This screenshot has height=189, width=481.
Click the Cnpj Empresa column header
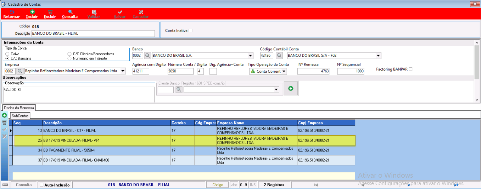326,123
